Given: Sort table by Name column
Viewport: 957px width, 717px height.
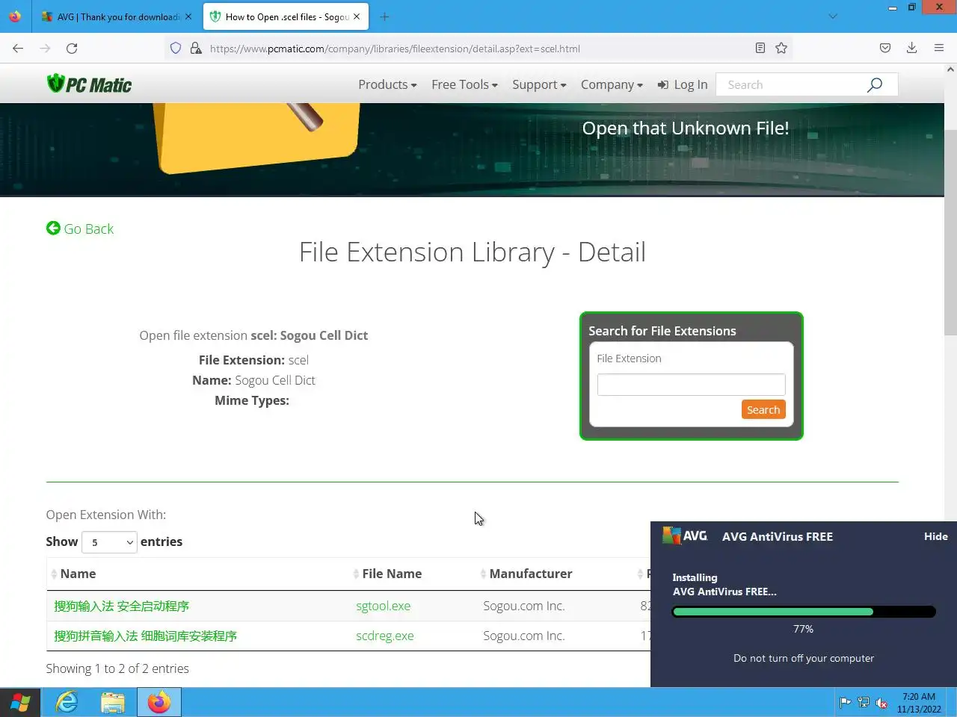Looking at the screenshot, I should coord(199,574).
